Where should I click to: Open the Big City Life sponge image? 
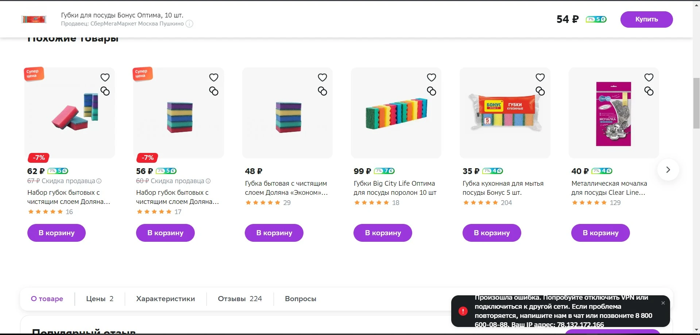point(396,113)
